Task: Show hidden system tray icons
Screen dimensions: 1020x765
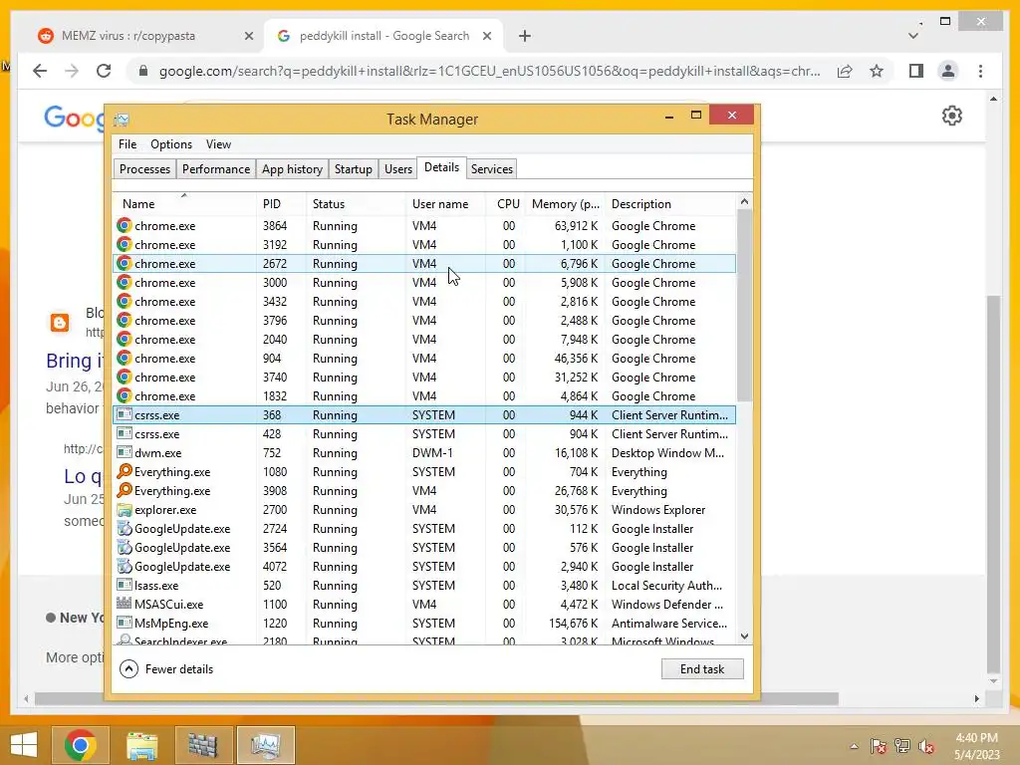Action: 854,746
